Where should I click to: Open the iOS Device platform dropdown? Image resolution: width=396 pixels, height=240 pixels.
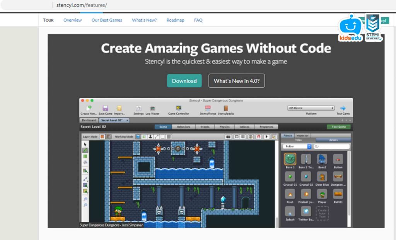coord(311,108)
